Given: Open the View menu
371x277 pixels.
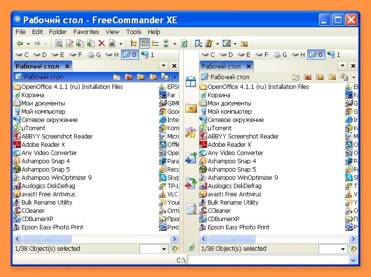Looking at the screenshot, I should point(112,32).
